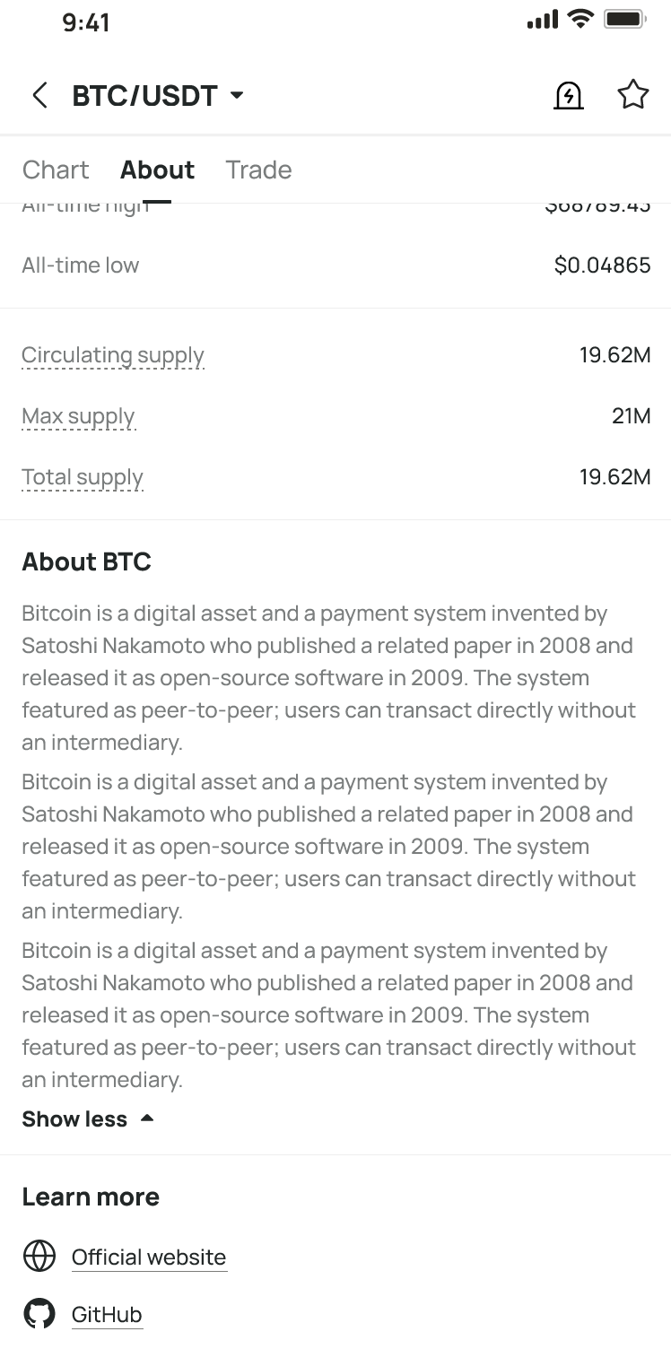Screen dimensions: 671x1349
Task: Click the Show less up-arrow caret
Action: pyautogui.click(x=147, y=1118)
